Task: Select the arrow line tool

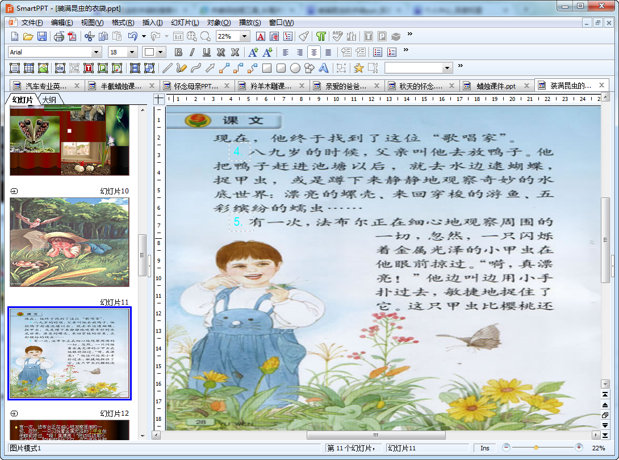Action: coord(210,68)
